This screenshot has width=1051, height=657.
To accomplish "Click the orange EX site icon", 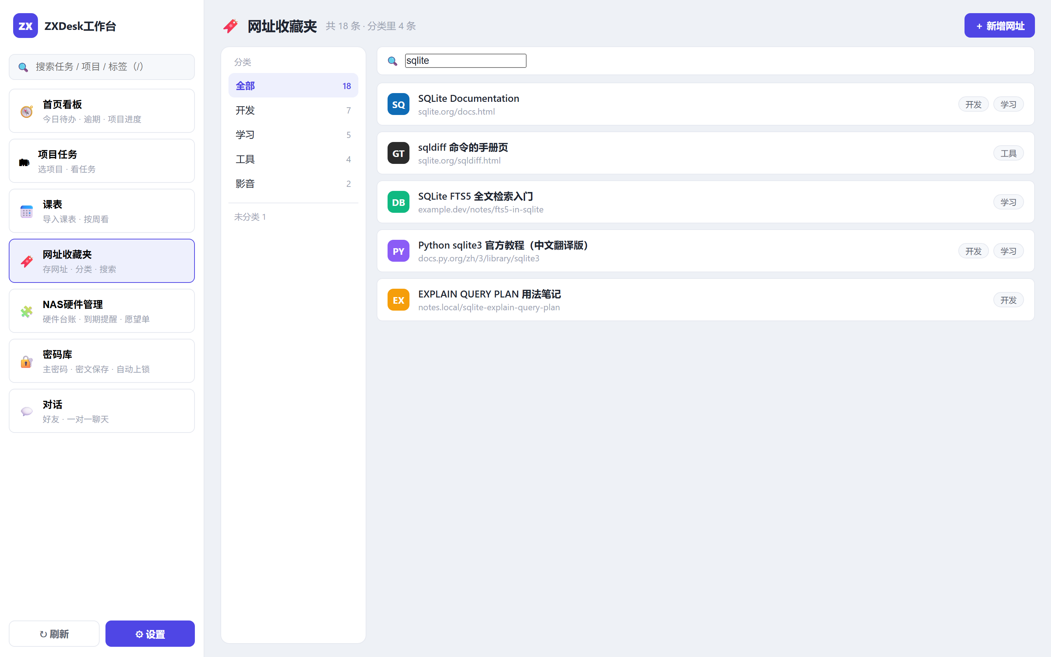I will [x=398, y=300].
